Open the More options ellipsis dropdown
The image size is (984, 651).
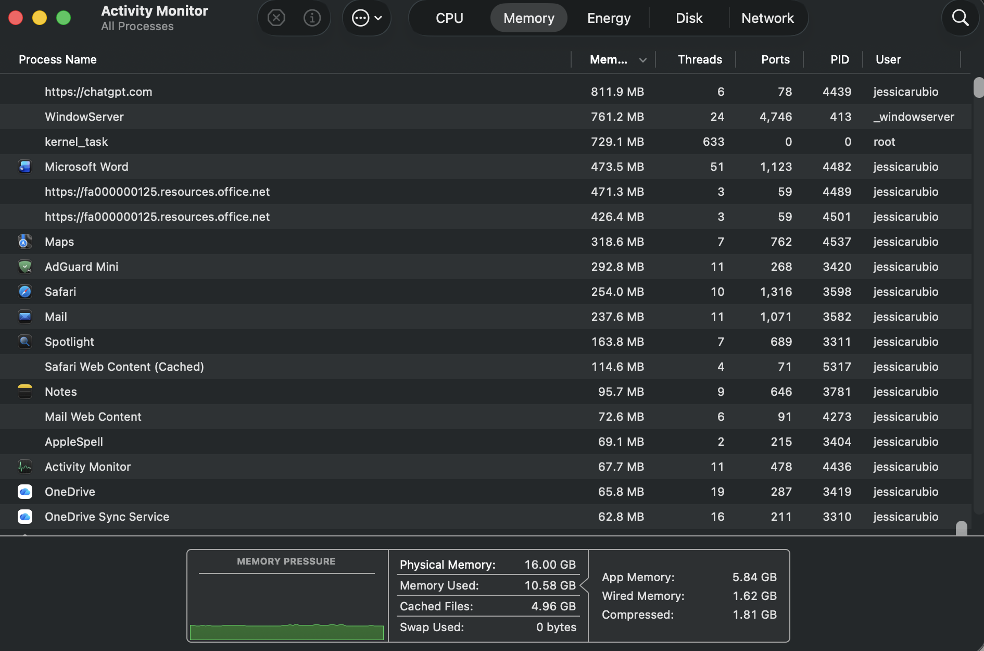pyautogui.click(x=366, y=17)
